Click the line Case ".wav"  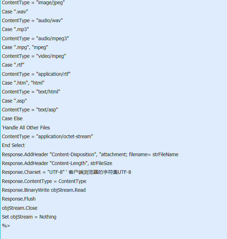15,12
